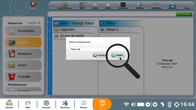Viewport: 196px width, 110px height.
Task: Click the Renommer toolbar icon
Action: pyautogui.click(x=123, y=5)
